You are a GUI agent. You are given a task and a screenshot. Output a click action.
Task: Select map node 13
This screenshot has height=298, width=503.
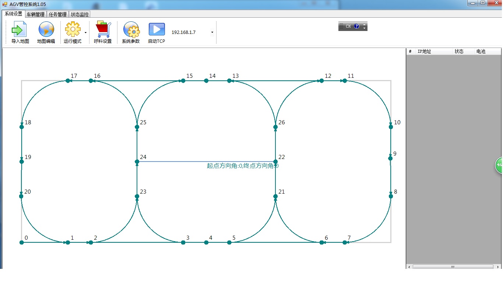point(229,81)
